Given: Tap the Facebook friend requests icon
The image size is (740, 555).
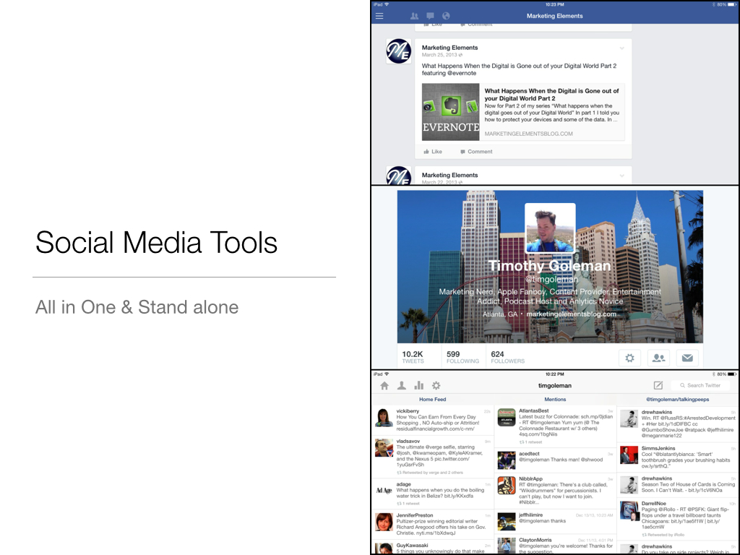Looking at the screenshot, I should tap(414, 16).
